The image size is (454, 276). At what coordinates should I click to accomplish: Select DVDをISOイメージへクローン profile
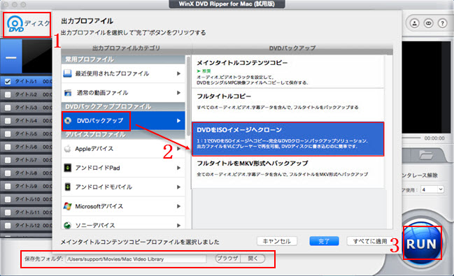(x=288, y=139)
